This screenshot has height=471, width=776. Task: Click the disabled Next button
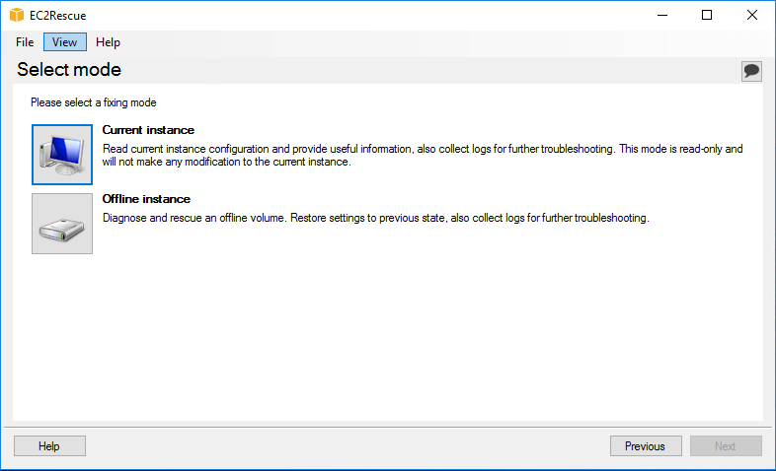point(726,445)
